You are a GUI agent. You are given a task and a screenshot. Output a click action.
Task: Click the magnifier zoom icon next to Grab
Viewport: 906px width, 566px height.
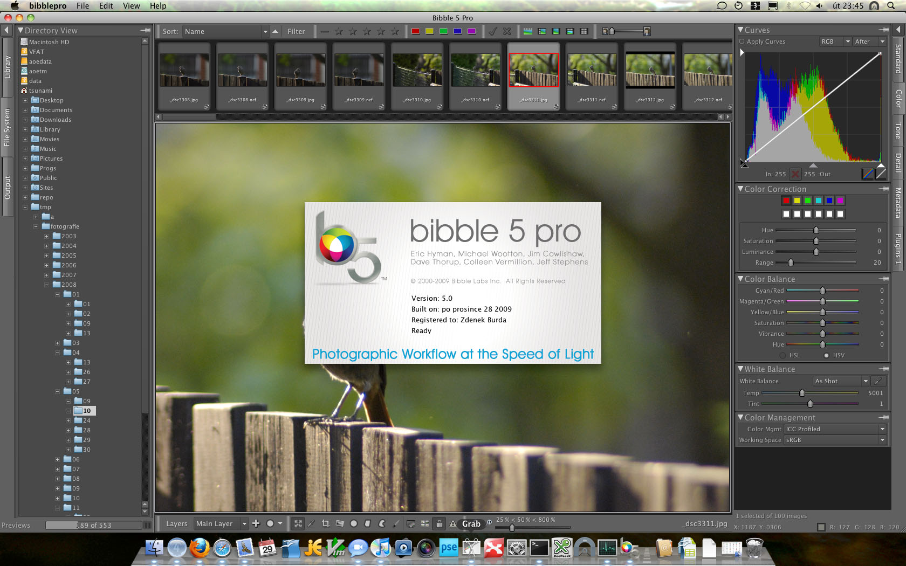pyautogui.click(x=489, y=522)
